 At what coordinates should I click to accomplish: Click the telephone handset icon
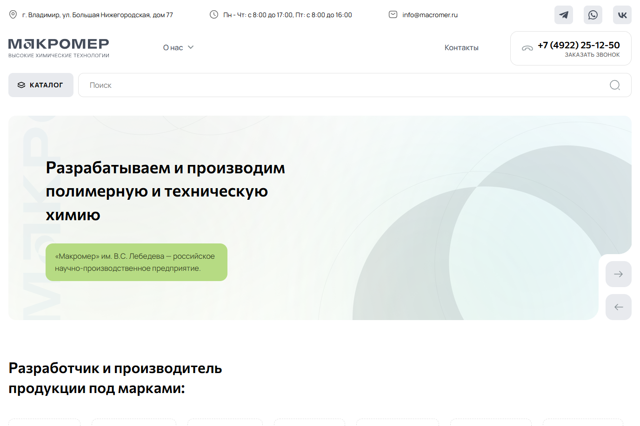click(527, 48)
